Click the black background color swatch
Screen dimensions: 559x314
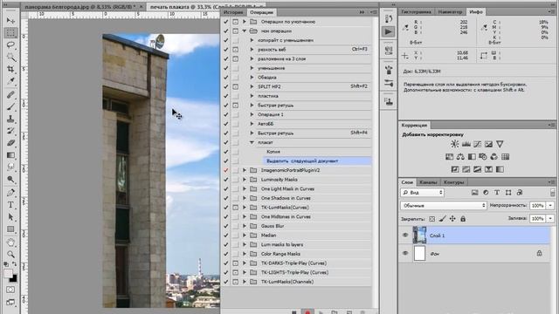[13, 278]
